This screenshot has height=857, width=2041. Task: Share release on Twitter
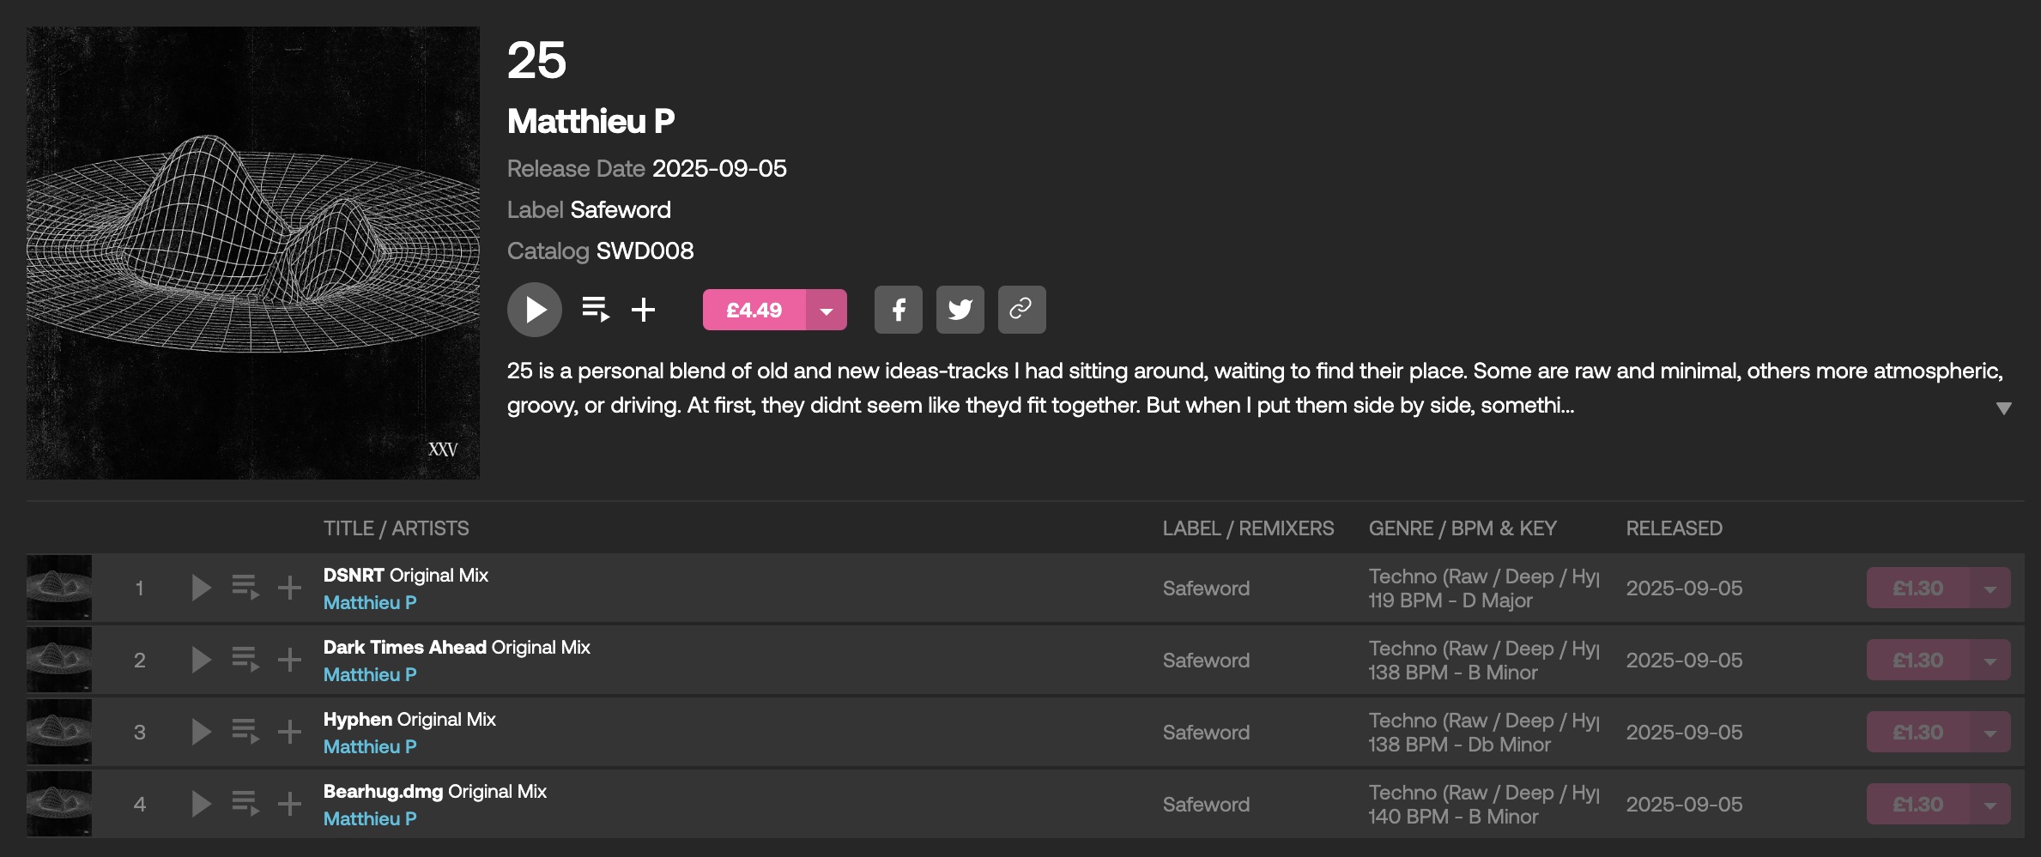[960, 310]
